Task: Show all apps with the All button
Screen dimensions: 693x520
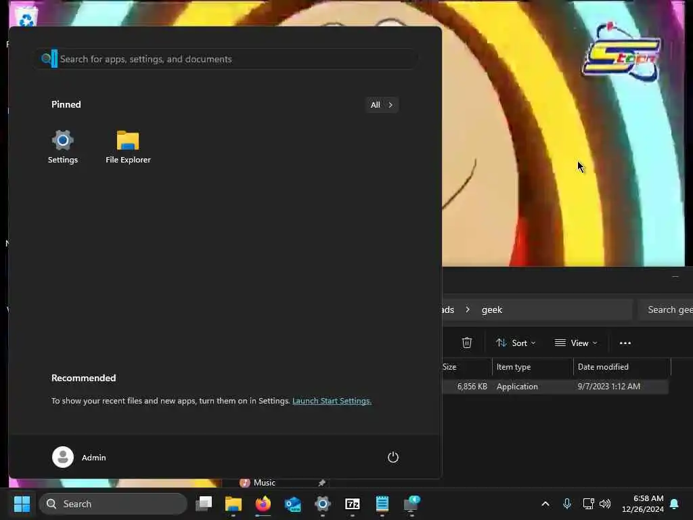Action: tap(382, 105)
